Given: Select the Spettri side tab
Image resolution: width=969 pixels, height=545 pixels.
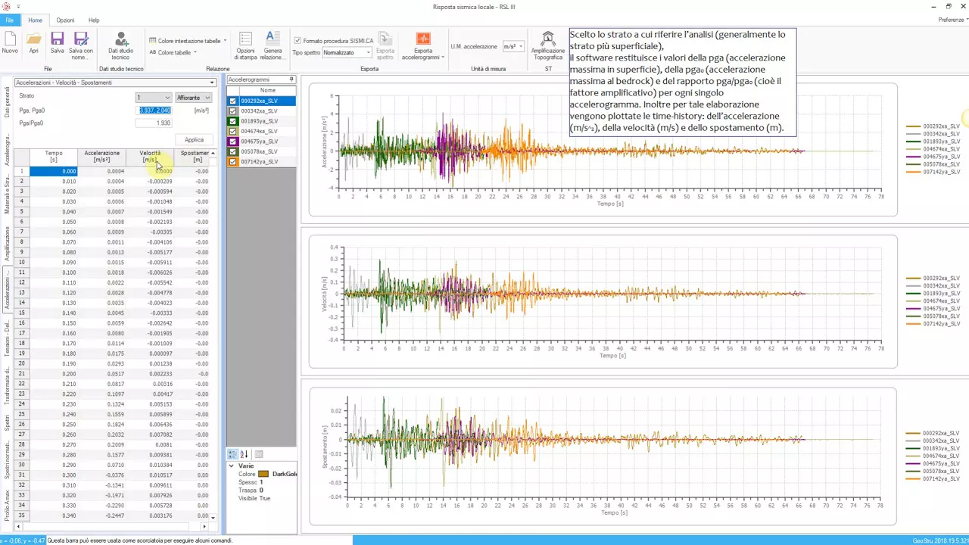Looking at the screenshot, I should (7, 422).
